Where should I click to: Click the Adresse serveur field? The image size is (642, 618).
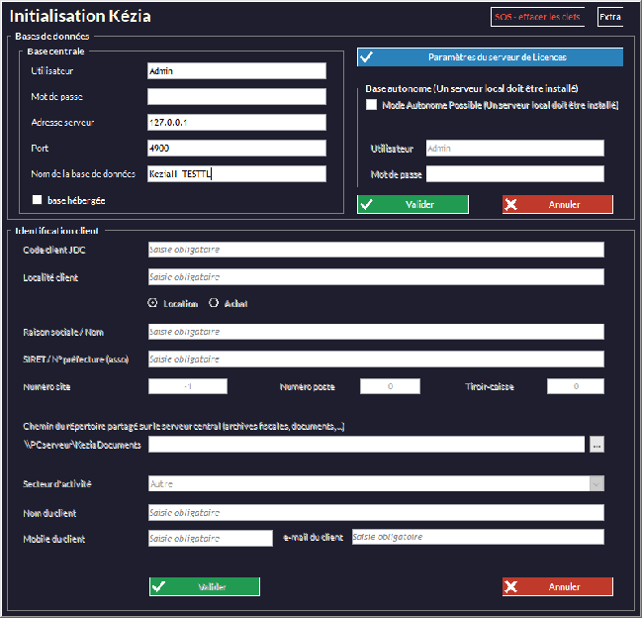point(236,123)
